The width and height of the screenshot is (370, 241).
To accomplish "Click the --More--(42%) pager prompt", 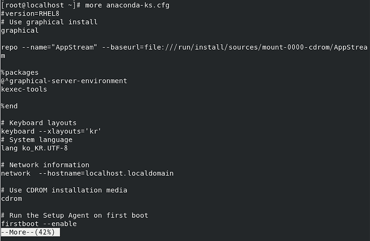I will 30,232.
